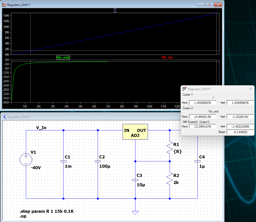Click the small trace label above top plot
256x222 pixels.
[115, 11]
